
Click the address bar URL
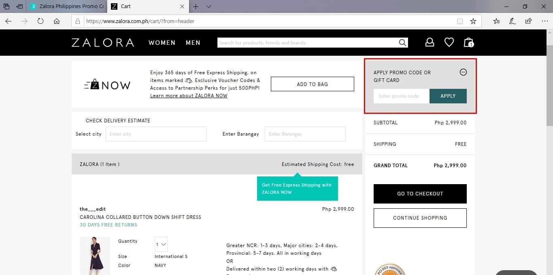[140, 21]
